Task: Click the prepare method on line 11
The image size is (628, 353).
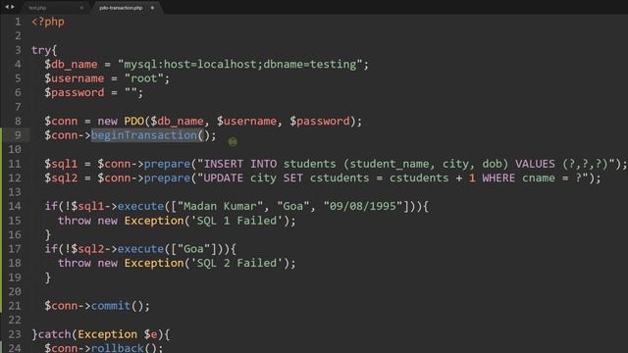Action: point(167,164)
